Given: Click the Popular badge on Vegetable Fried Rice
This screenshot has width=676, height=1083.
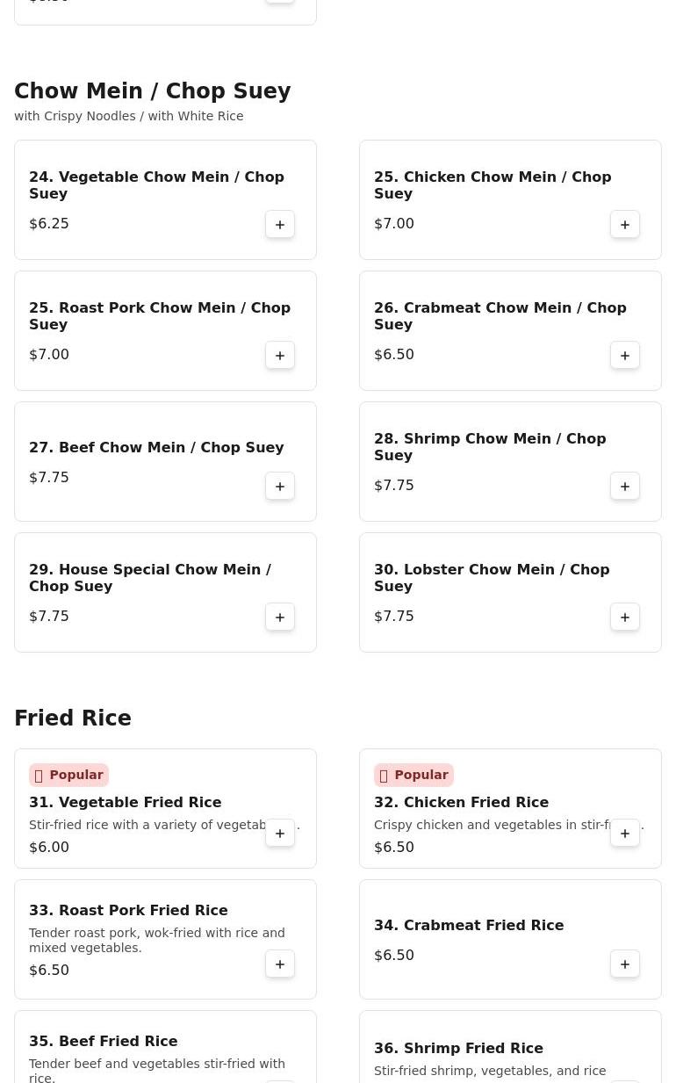Looking at the screenshot, I should (x=68, y=775).
